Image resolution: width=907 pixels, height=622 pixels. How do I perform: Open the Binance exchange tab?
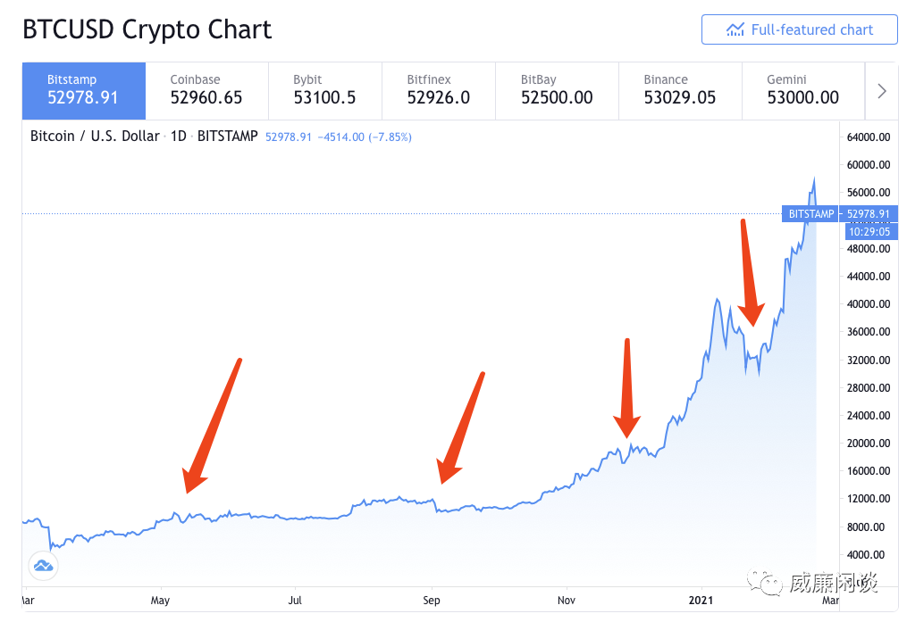[x=680, y=91]
